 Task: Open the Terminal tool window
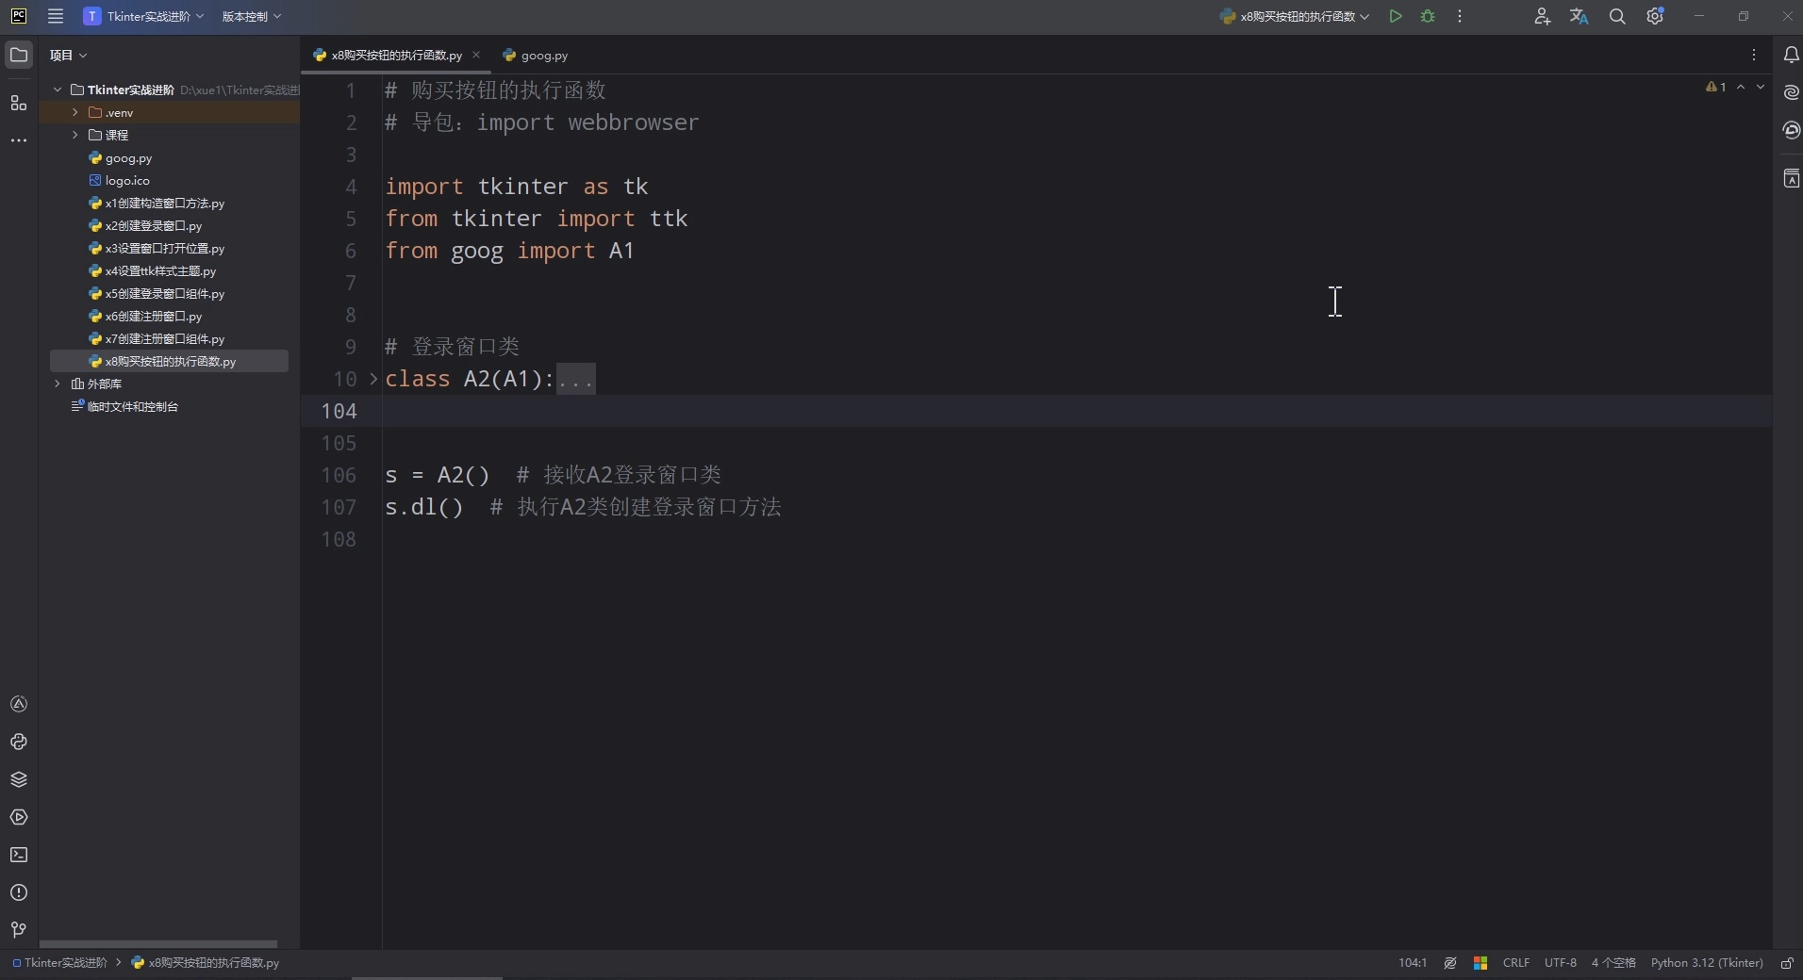(18, 856)
